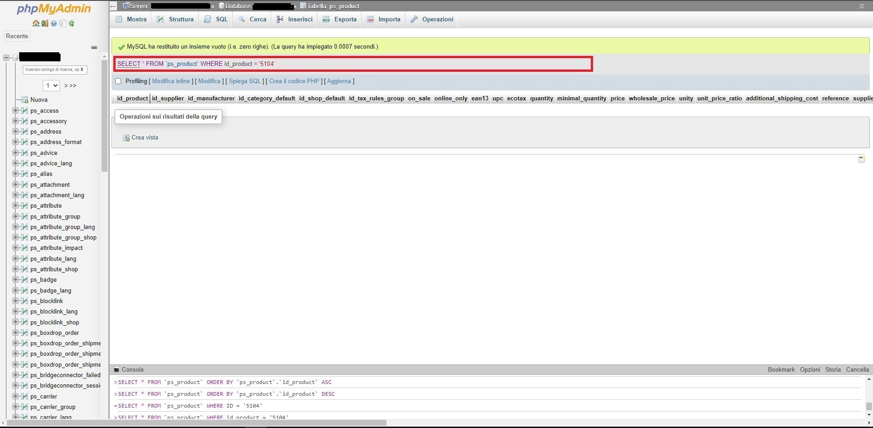This screenshot has width=873, height=428.
Task: Reload navigation panel with green arrow icon
Action: [71, 23]
